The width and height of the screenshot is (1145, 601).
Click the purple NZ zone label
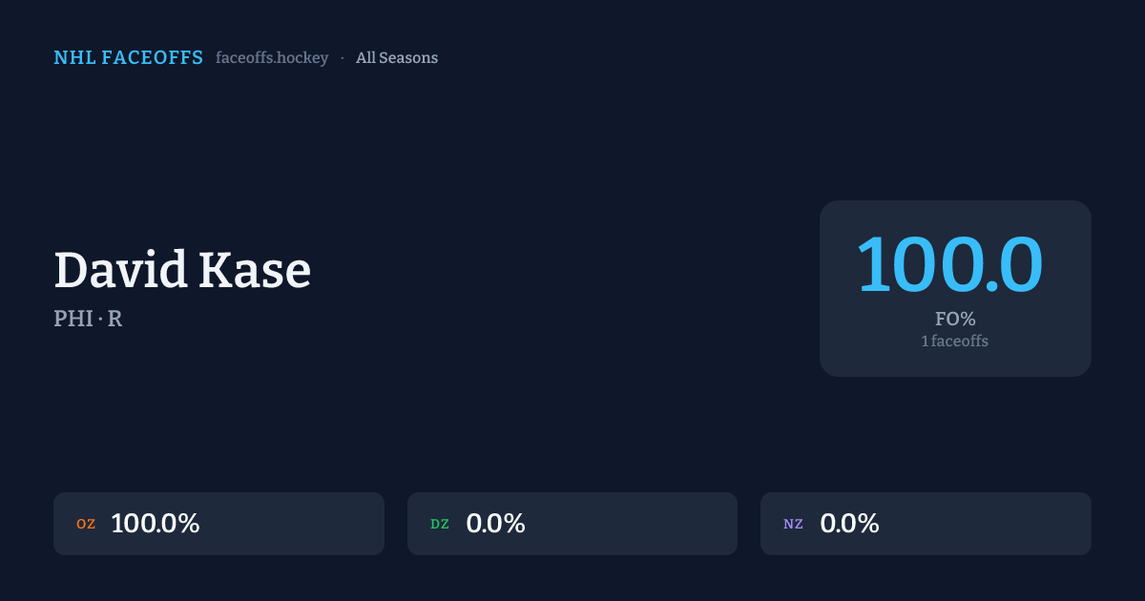[x=793, y=524]
